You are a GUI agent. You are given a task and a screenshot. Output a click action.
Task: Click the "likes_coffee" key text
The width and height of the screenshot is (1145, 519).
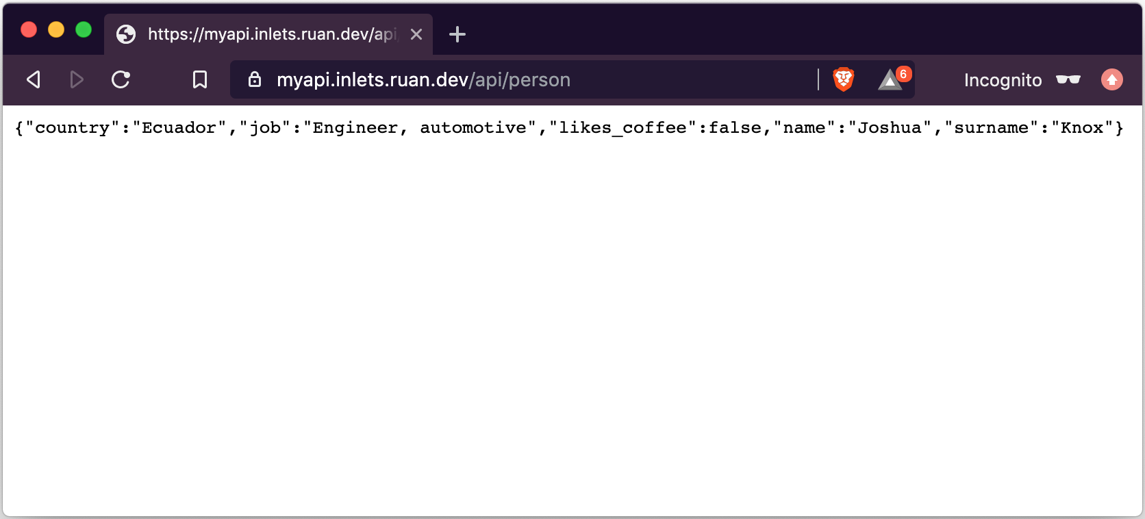pyautogui.click(x=622, y=127)
